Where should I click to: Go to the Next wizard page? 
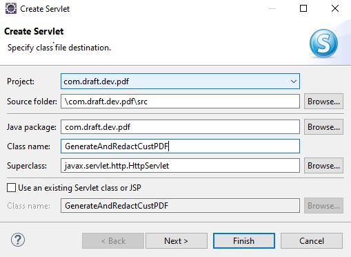[x=177, y=241]
